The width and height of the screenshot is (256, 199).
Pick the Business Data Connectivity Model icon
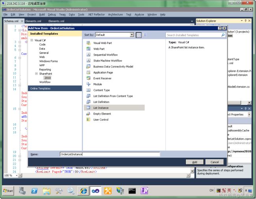88,66
